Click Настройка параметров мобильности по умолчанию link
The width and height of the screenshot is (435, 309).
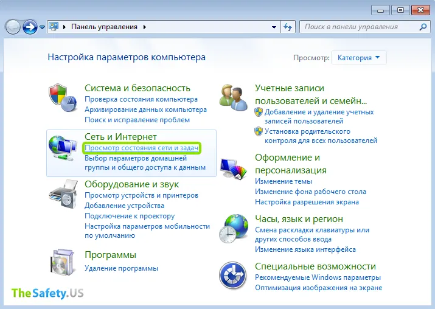147,231
